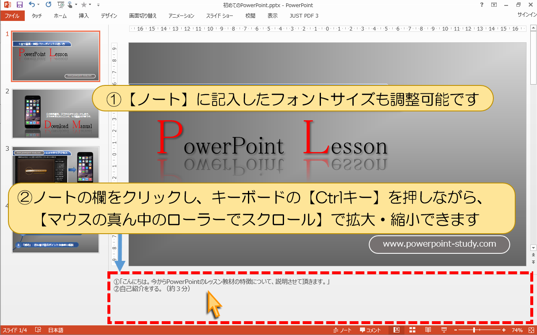Viewport: 537px width, 335px height.
Task: Switch to the アニメーション tab
Action: point(181,15)
